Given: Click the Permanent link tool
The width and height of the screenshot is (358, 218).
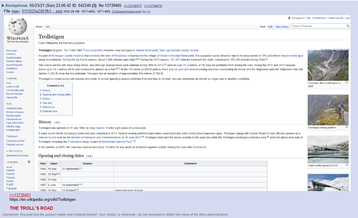Looking at the screenshot, I should (14, 119).
